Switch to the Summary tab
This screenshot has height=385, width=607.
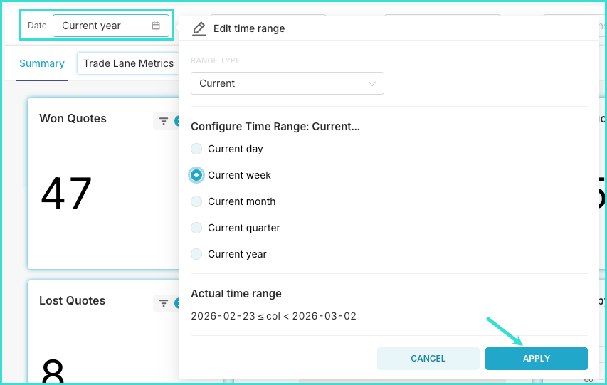[42, 63]
